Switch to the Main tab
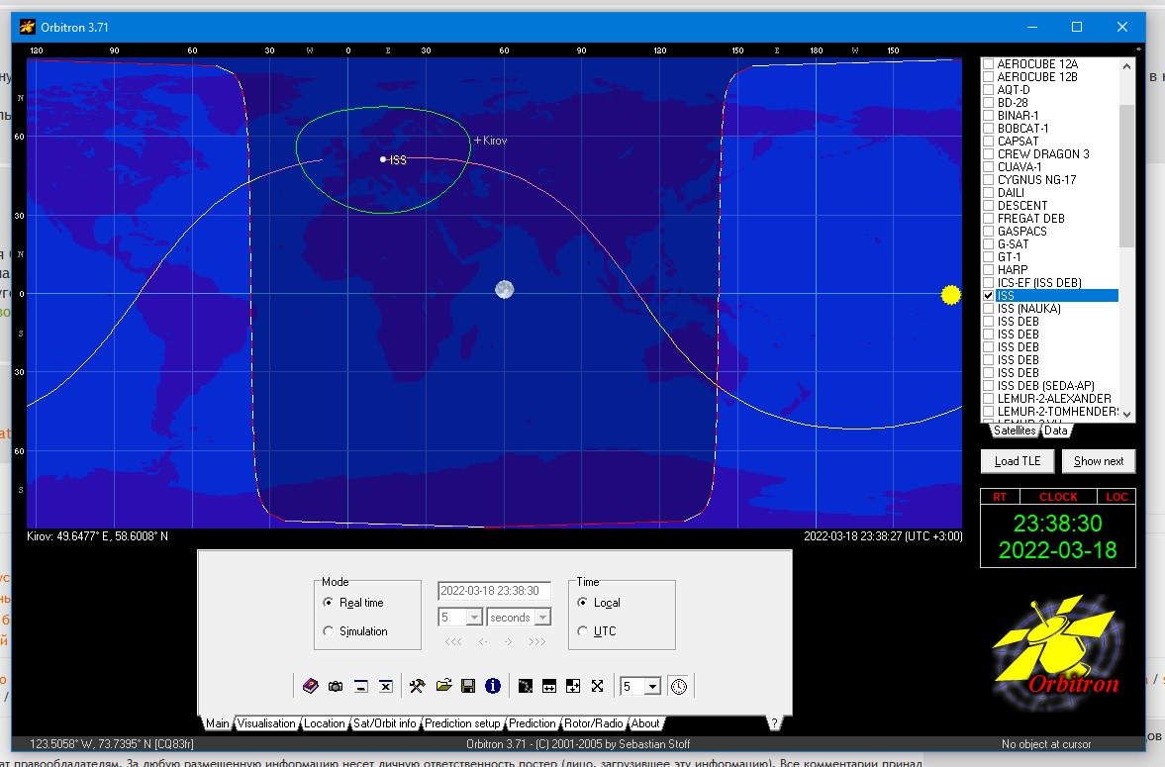This screenshot has height=767, width=1165. [217, 723]
